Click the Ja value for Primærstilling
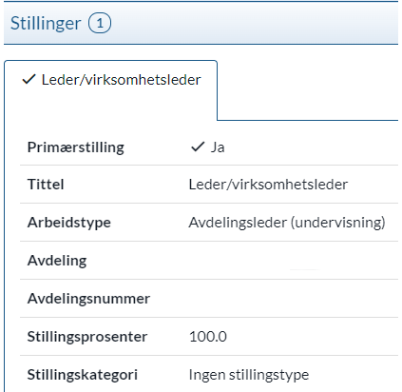Screen dimensions: 402x392 pyautogui.click(x=218, y=147)
